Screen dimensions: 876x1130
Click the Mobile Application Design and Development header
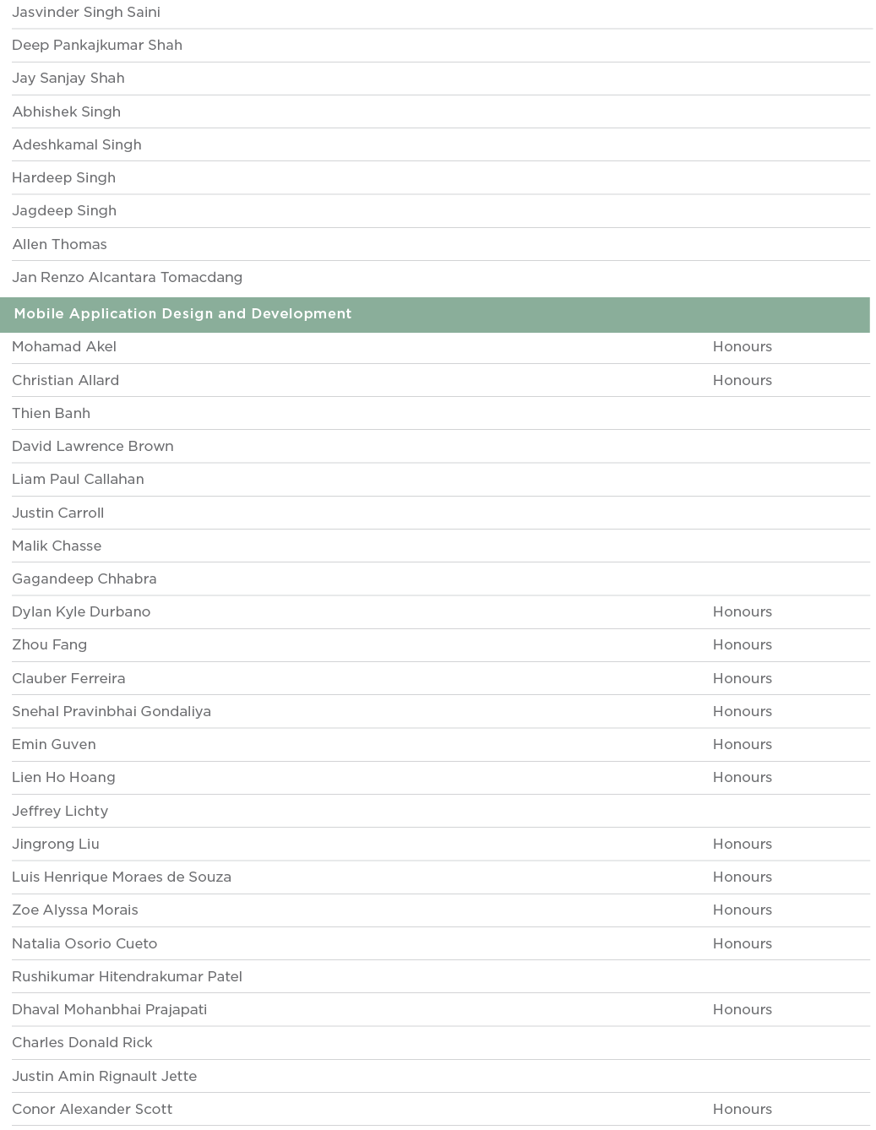click(182, 314)
